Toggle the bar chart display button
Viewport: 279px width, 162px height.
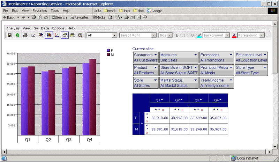pos(49,35)
